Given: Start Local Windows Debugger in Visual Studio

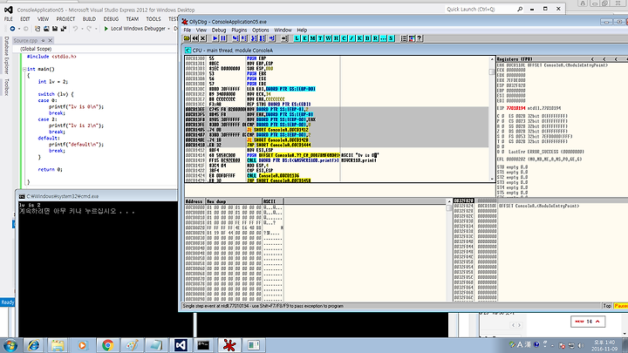Looking at the screenshot, I should point(135,29).
